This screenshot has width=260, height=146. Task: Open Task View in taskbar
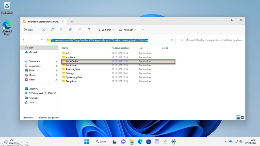point(115,141)
